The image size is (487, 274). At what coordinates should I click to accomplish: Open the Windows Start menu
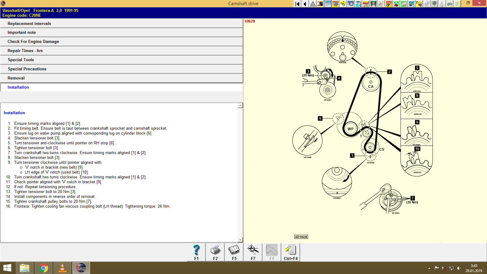pos(7,268)
